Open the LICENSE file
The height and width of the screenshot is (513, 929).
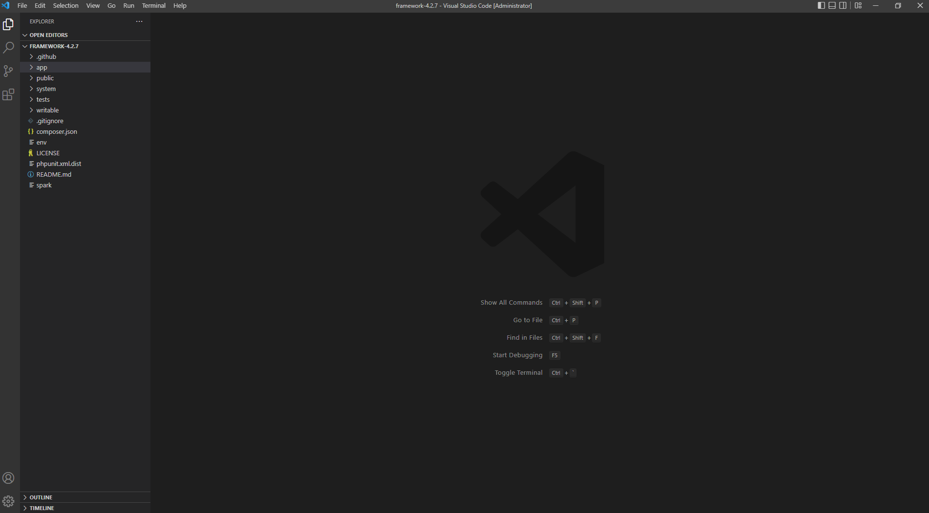tap(85, 153)
